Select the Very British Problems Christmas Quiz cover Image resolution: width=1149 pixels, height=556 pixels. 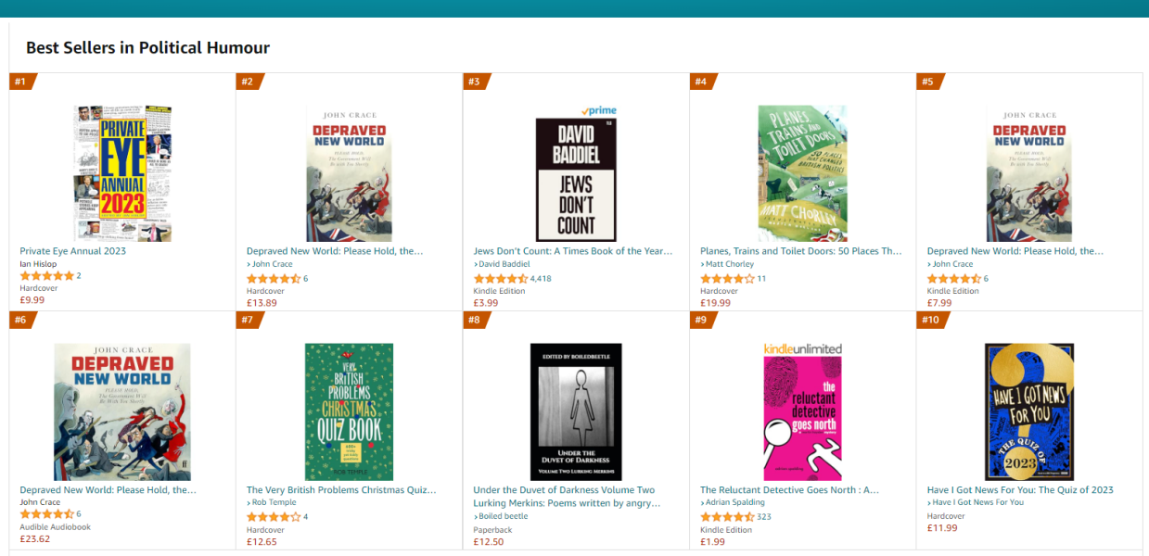349,411
